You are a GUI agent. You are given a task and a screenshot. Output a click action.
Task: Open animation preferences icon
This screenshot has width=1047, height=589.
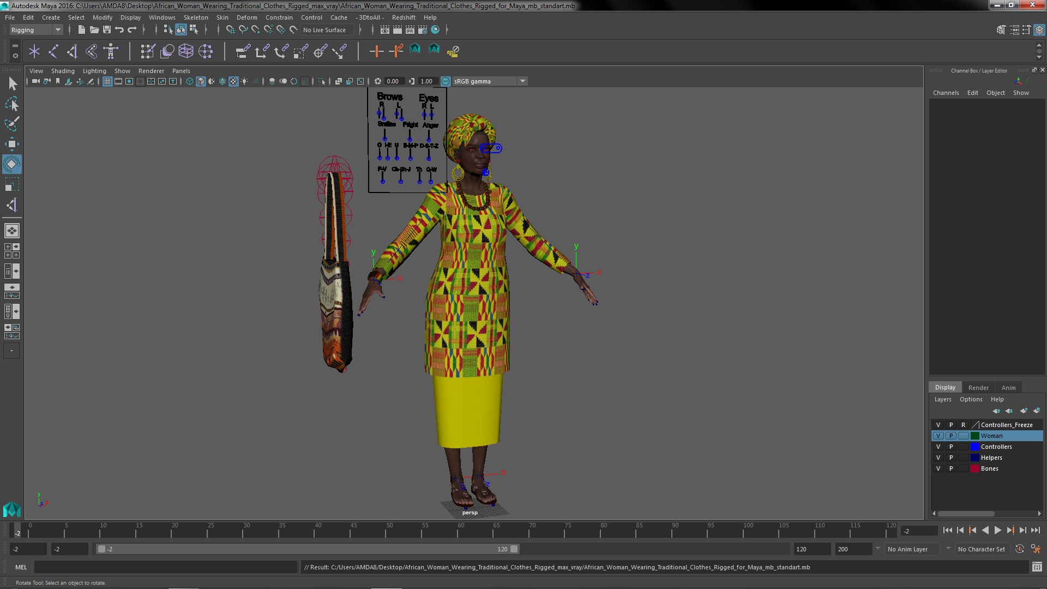click(x=1036, y=549)
